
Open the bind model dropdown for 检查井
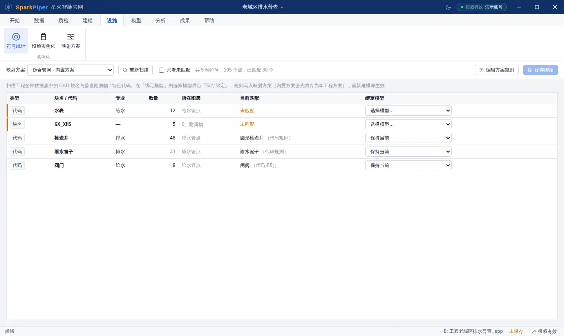tap(409, 138)
